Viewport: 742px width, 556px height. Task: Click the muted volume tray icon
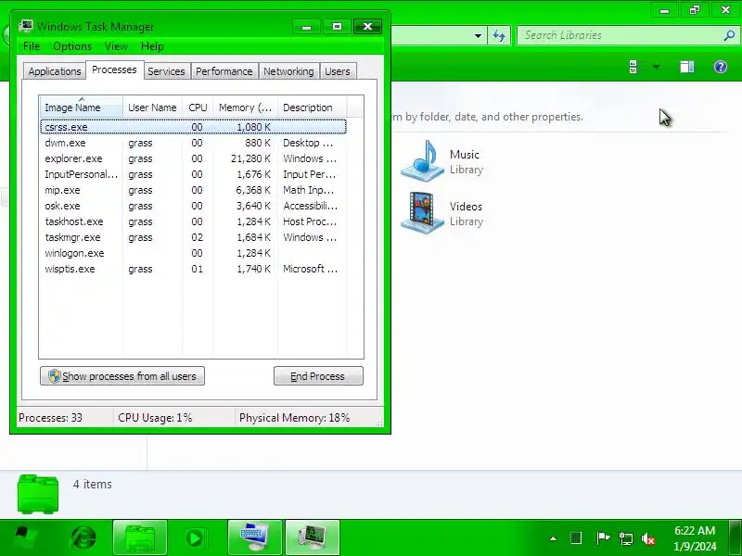click(x=648, y=538)
